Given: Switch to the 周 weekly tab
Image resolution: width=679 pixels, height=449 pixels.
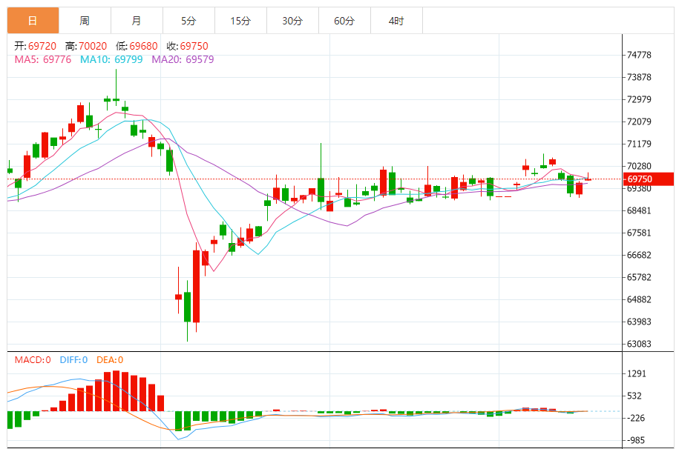Looking at the screenshot, I should 85,20.
